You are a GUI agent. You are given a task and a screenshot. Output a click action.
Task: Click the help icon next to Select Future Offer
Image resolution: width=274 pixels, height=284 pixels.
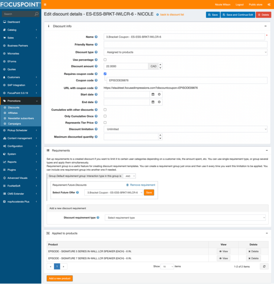point(77,192)
